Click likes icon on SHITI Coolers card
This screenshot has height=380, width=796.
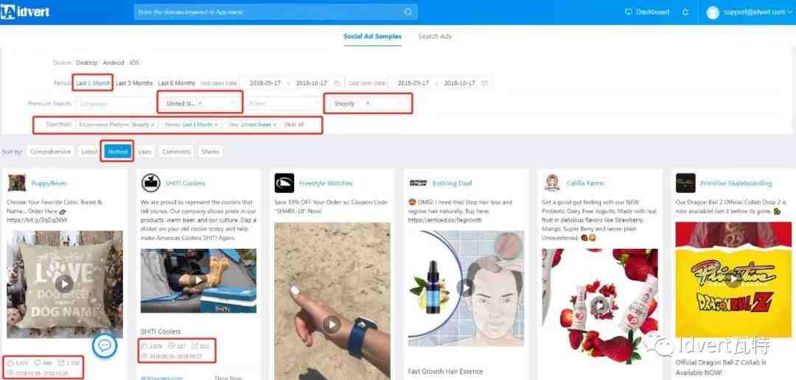pyautogui.click(x=144, y=346)
